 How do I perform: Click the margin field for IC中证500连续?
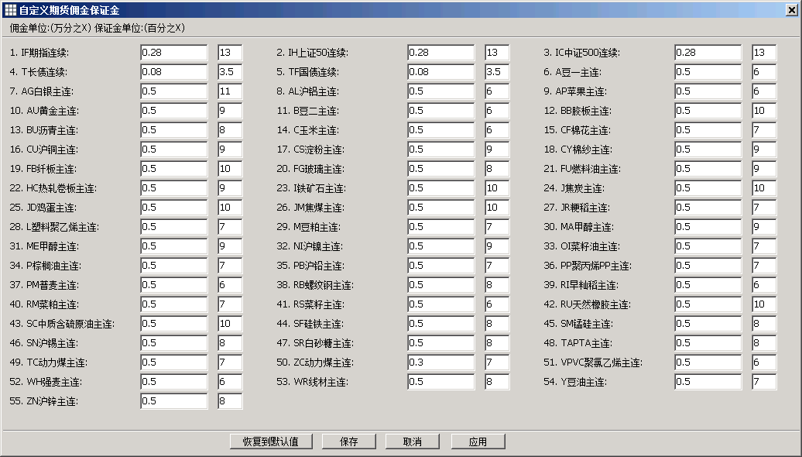pyautogui.click(x=763, y=53)
